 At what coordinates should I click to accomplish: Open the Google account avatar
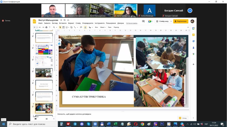tap(192, 21)
